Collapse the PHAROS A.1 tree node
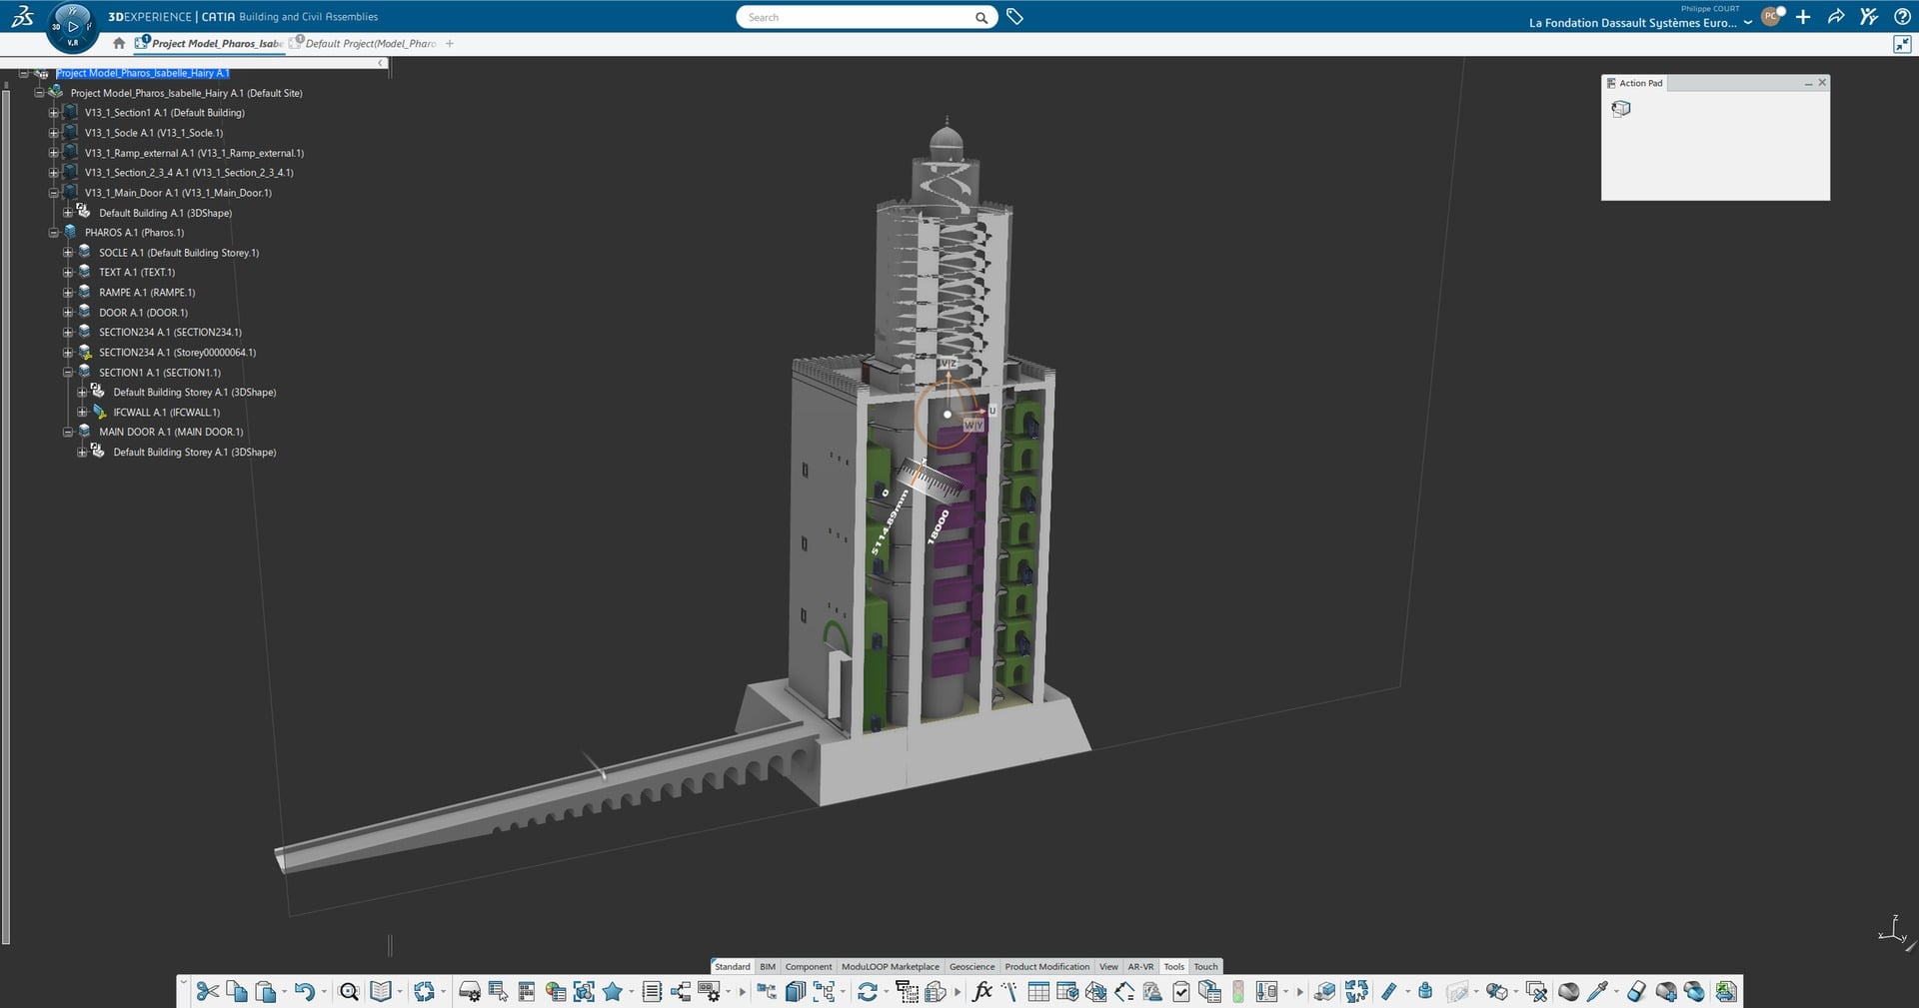 (54, 233)
